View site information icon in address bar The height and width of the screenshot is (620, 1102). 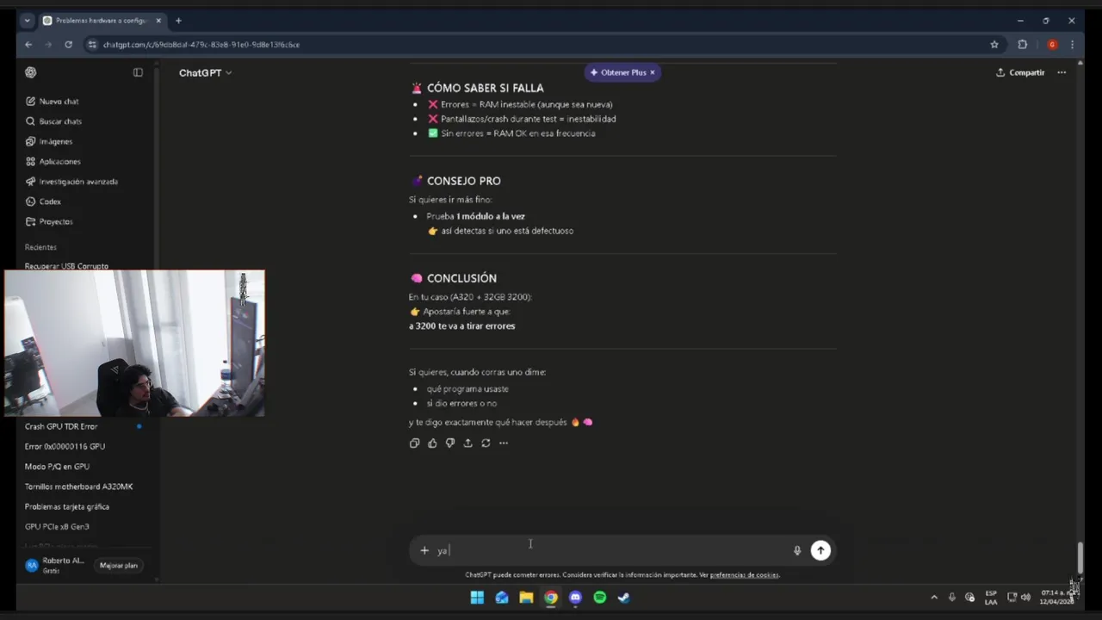point(92,44)
